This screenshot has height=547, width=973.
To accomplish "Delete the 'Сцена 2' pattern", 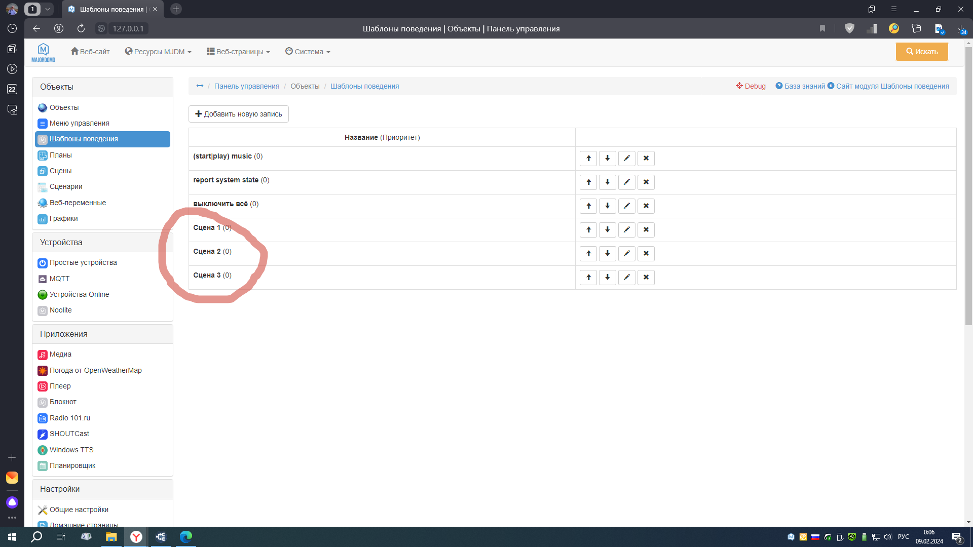I will click(x=646, y=254).
